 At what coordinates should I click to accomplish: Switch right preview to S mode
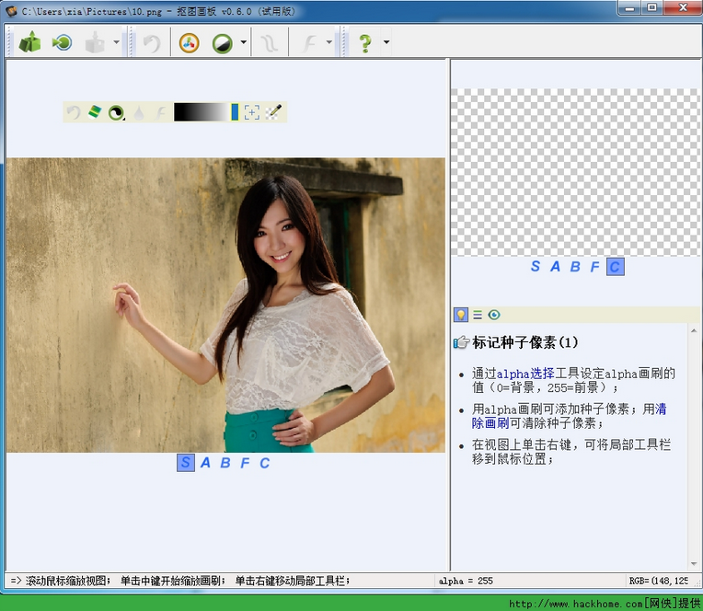(536, 266)
